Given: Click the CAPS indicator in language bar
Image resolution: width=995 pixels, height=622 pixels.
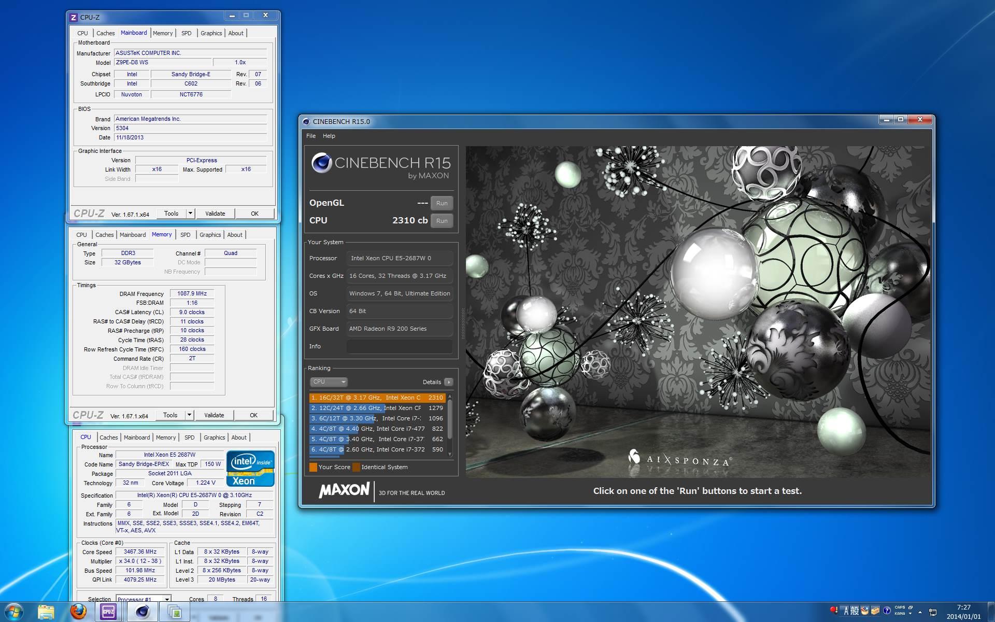Looking at the screenshot, I should click(x=900, y=607).
